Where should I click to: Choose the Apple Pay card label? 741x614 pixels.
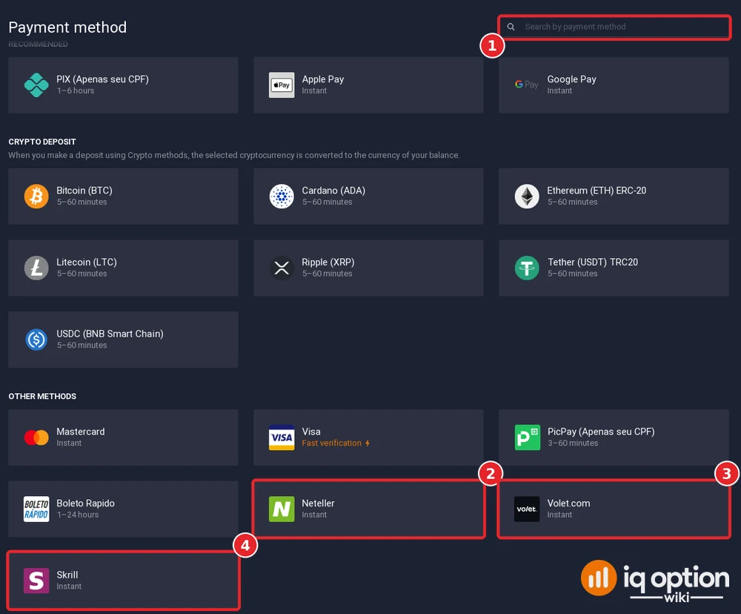click(323, 79)
